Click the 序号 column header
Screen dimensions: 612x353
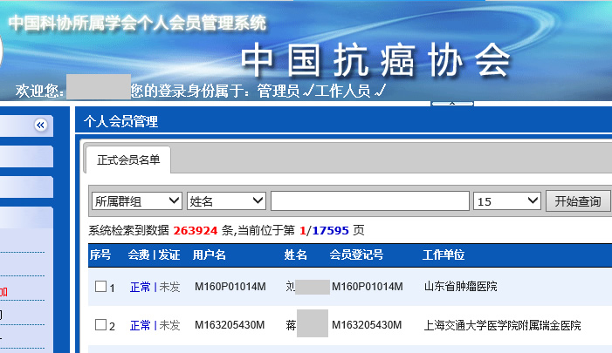(100, 255)
